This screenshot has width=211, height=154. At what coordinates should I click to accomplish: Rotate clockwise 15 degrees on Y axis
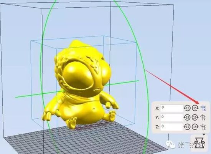coord(195,118)
